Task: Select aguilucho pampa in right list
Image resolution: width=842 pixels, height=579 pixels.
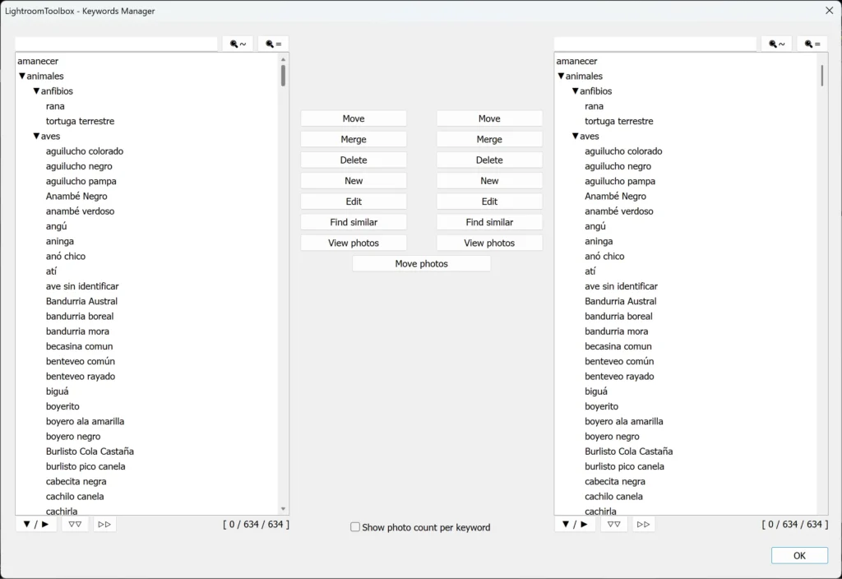Action: tap(620, 182)
